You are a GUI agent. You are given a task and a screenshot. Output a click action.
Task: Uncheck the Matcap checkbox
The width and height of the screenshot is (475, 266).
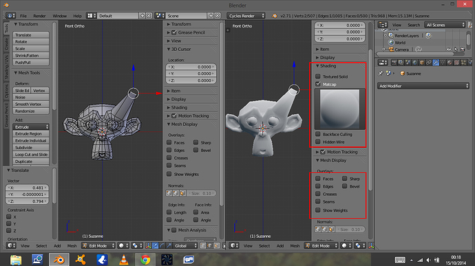[318, 84]
